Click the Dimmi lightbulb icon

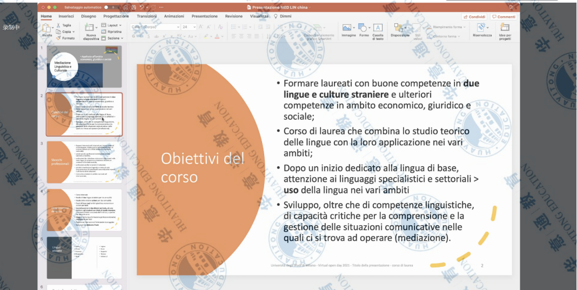point(276,16)
